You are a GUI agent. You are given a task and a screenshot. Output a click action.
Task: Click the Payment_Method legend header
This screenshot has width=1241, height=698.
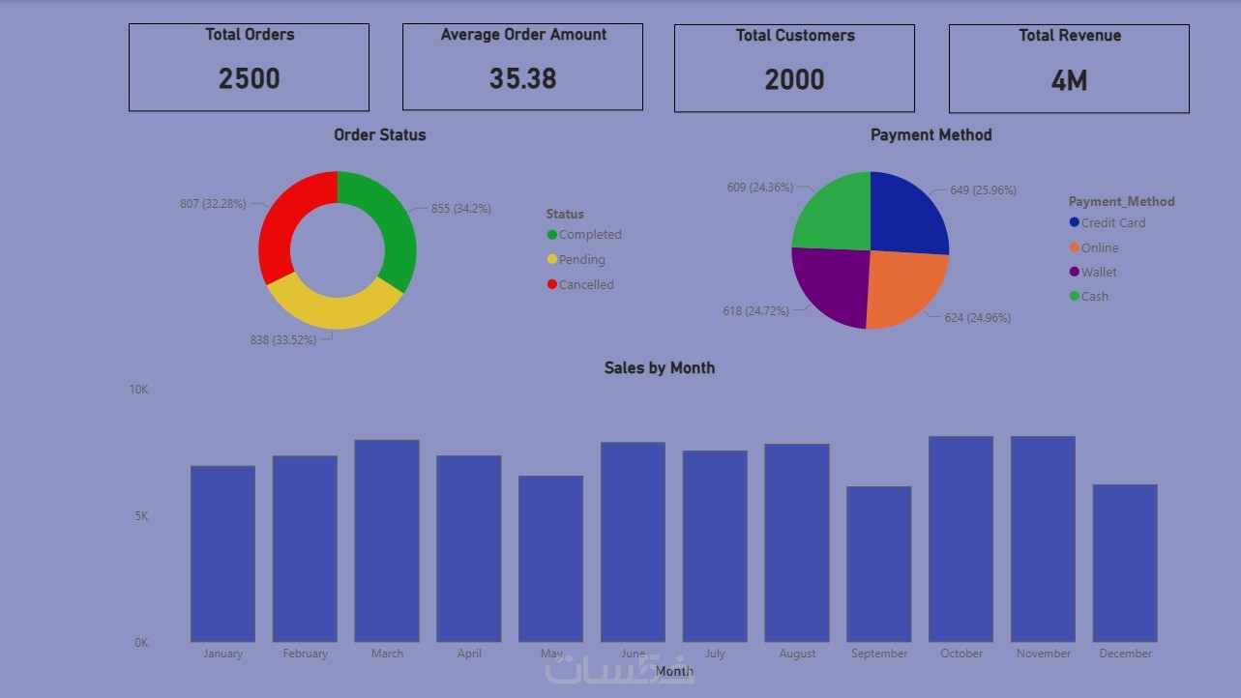point(1122,202)
